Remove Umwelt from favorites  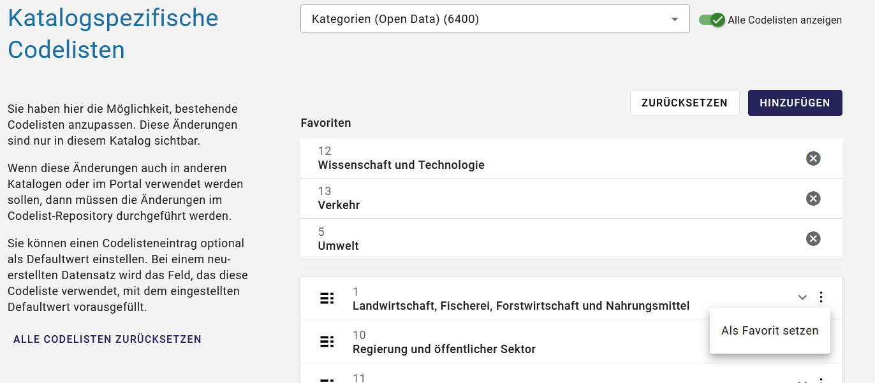click(812, 238)
